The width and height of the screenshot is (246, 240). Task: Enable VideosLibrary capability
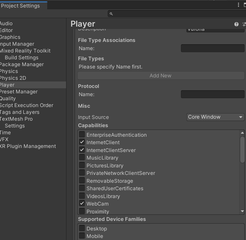(x=82, y=196)
